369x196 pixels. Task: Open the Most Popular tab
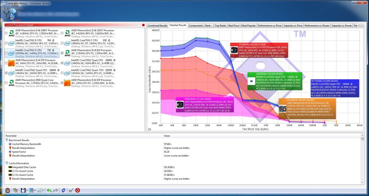click(x=248, y=25)
